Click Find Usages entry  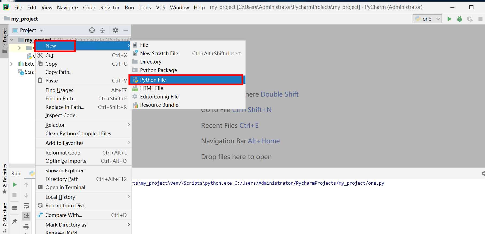point(83,90)
